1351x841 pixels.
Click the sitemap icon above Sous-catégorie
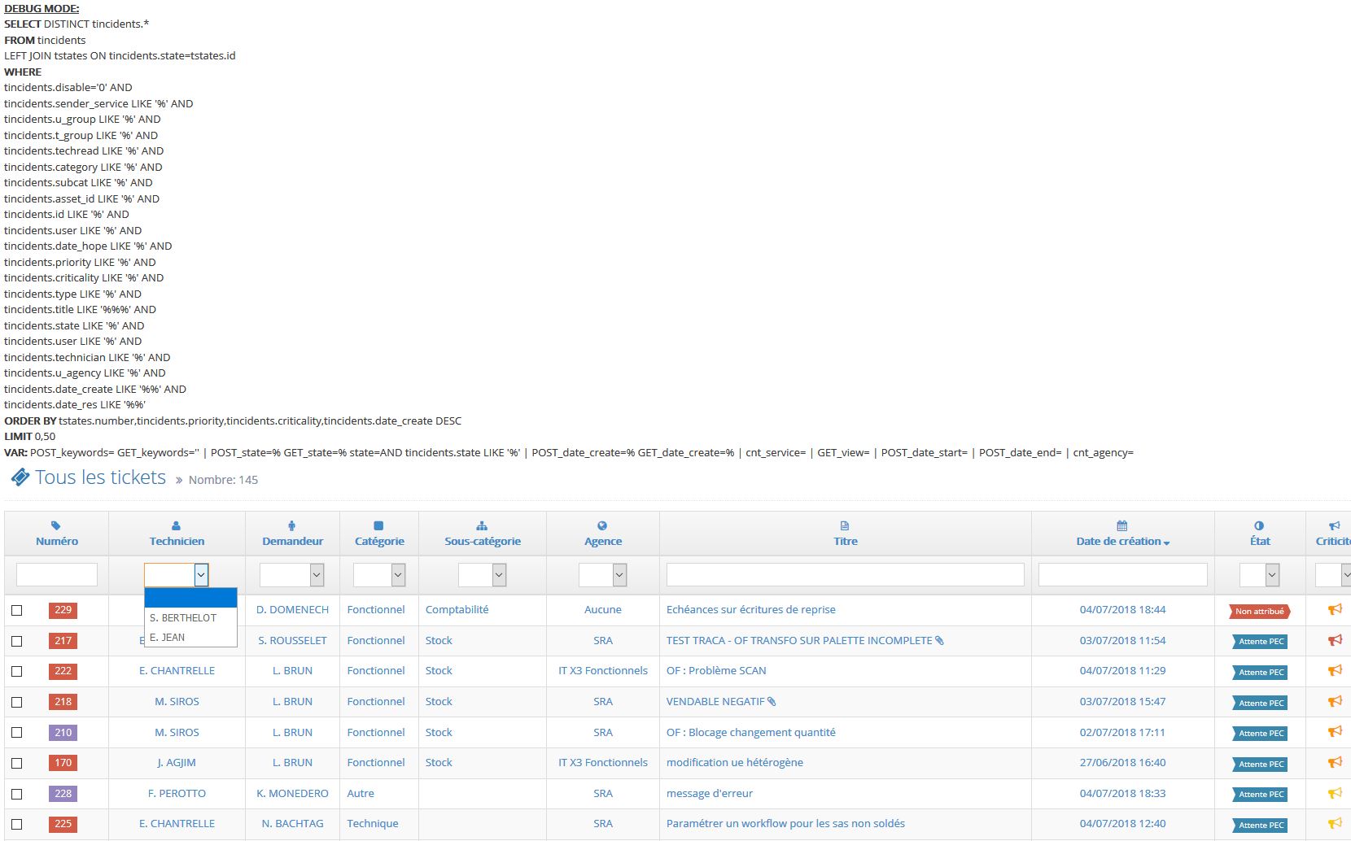(482, 525)
